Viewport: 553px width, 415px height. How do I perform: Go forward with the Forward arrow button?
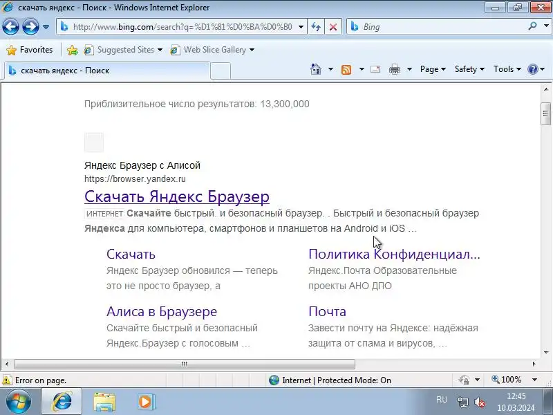(30, 27)
